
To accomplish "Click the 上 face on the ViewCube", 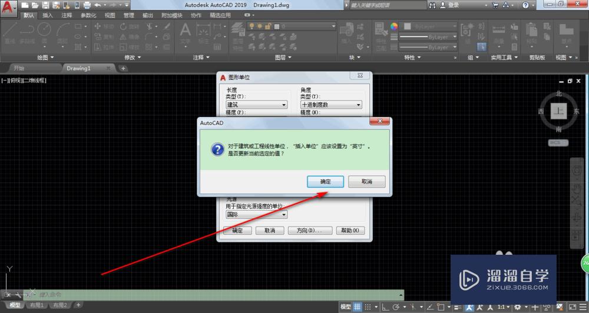I will tap(558, 111).
